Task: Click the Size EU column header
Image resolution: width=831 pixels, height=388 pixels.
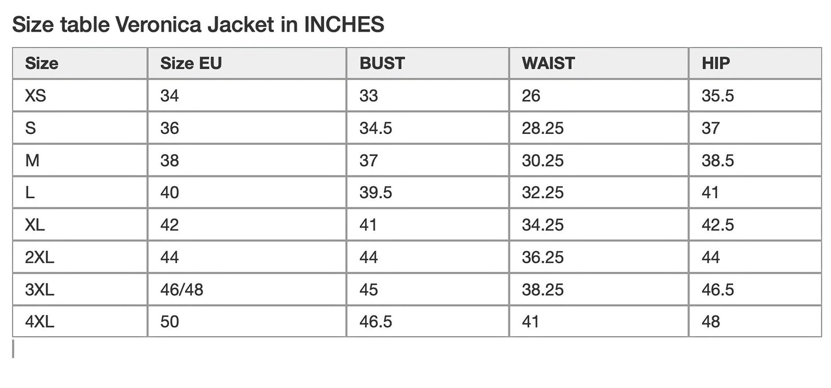Action: pos(190,63)
